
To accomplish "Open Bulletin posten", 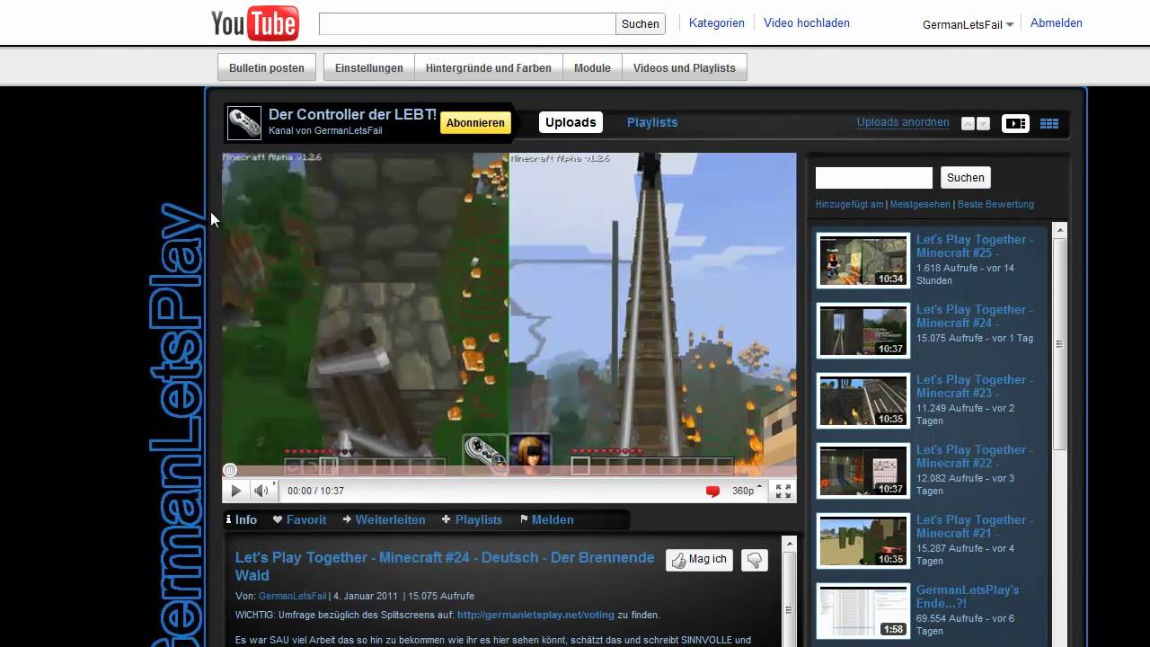I will [267, 67].
